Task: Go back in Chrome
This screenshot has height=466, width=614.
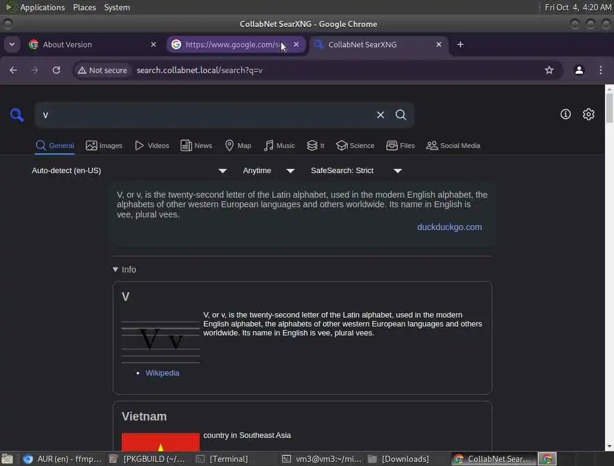Action: [x=13, y=70]
